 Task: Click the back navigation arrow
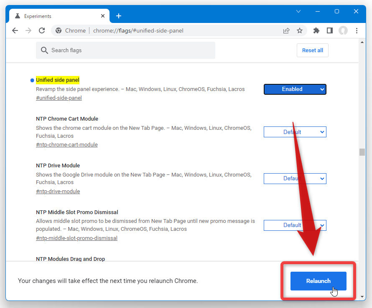pyautogui.click(x=15, y=30)
